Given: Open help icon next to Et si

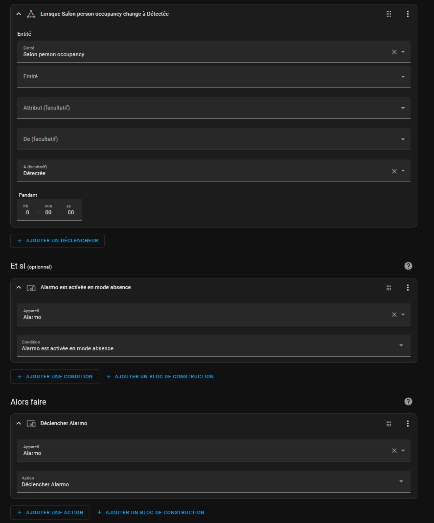Looking at the screenshot, I should pos(409,266).
